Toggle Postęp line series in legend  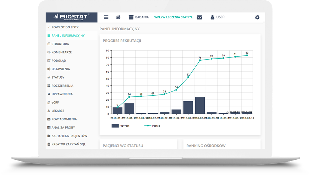click(x=152, y=126)
